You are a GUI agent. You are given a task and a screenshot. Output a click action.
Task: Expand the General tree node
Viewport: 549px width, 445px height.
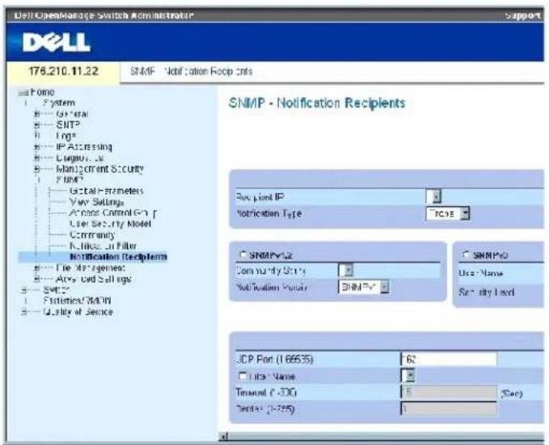(x=36, y=114)
